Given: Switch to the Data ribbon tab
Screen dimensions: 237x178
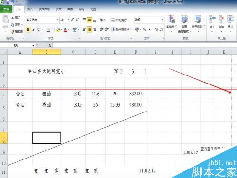Looking at the screenshot, I should click(70, 9).
